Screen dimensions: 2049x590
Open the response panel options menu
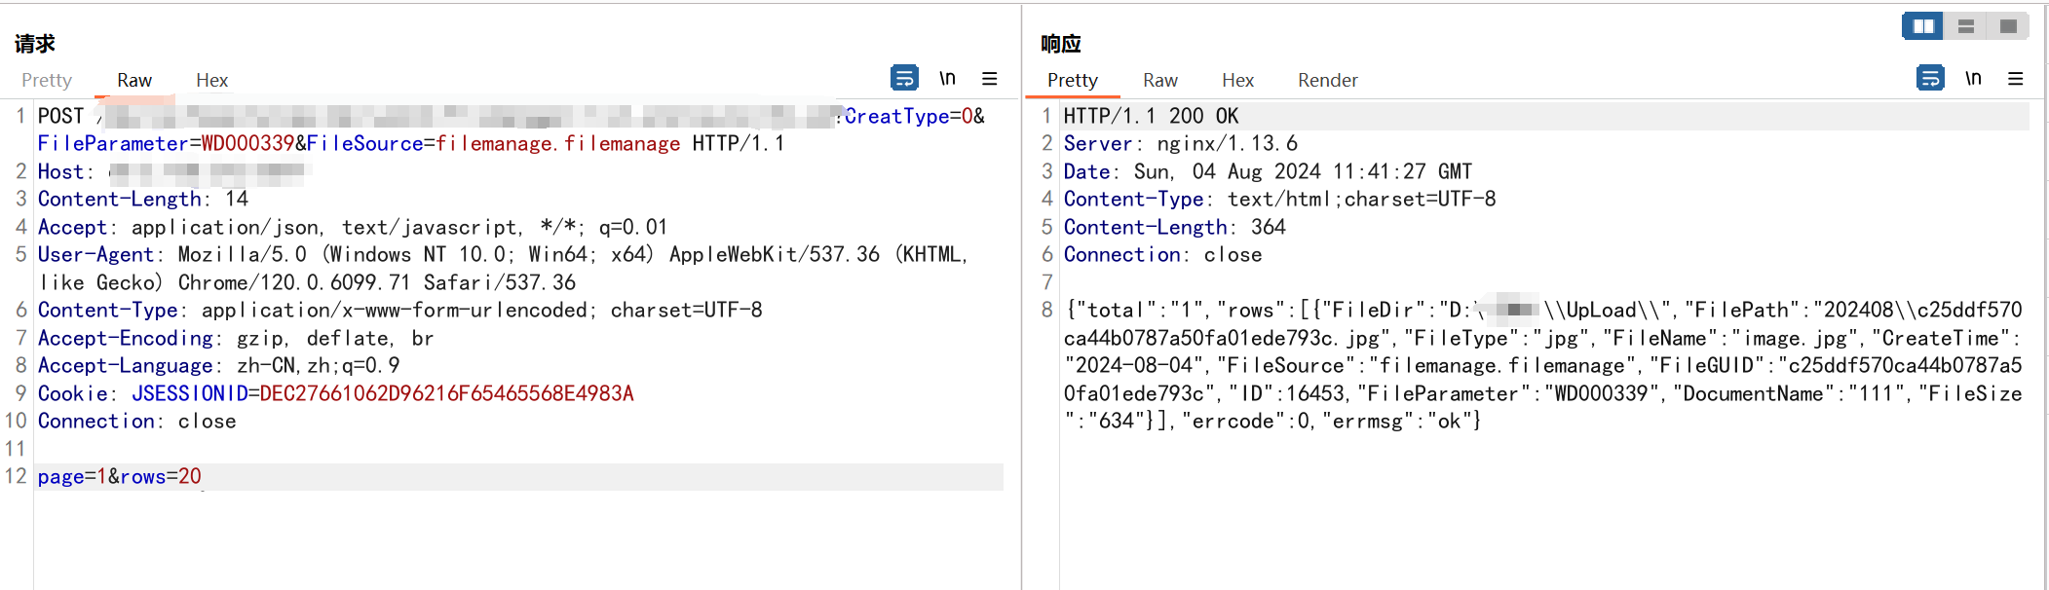(2016, 78)
